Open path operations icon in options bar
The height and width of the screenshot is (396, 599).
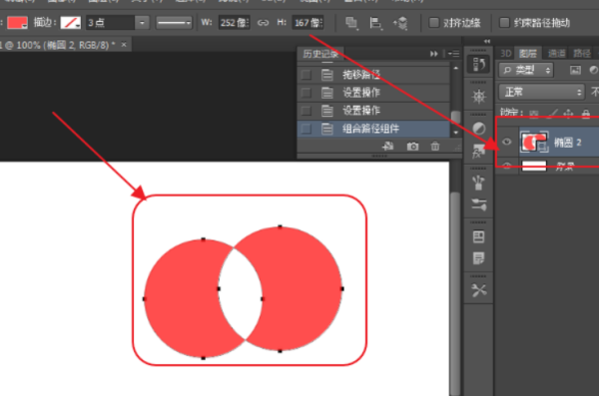351,23
